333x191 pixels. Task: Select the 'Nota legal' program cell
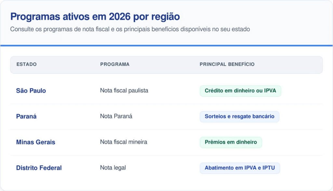point(113,168)
